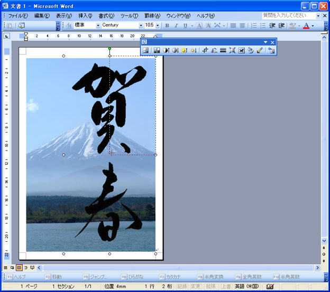Open the Century font name dropdown

click(141, 25)
